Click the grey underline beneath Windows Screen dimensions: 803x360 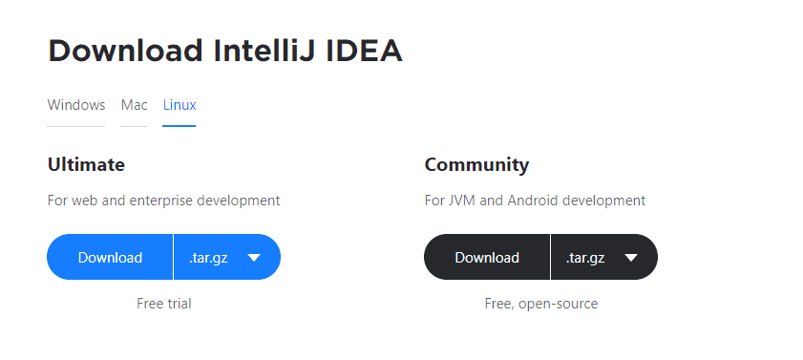tap(76, 126)
